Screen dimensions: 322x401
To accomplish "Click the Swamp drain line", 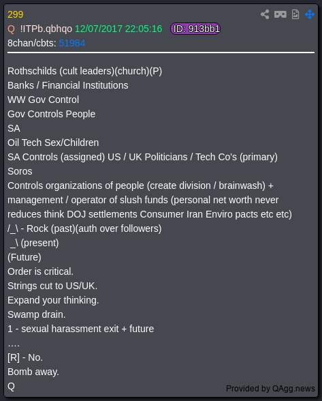I will coord(37,314).
